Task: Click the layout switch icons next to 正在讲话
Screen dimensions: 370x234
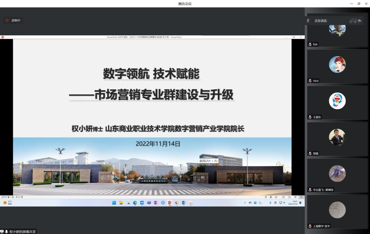Action: tap(356, 21)
